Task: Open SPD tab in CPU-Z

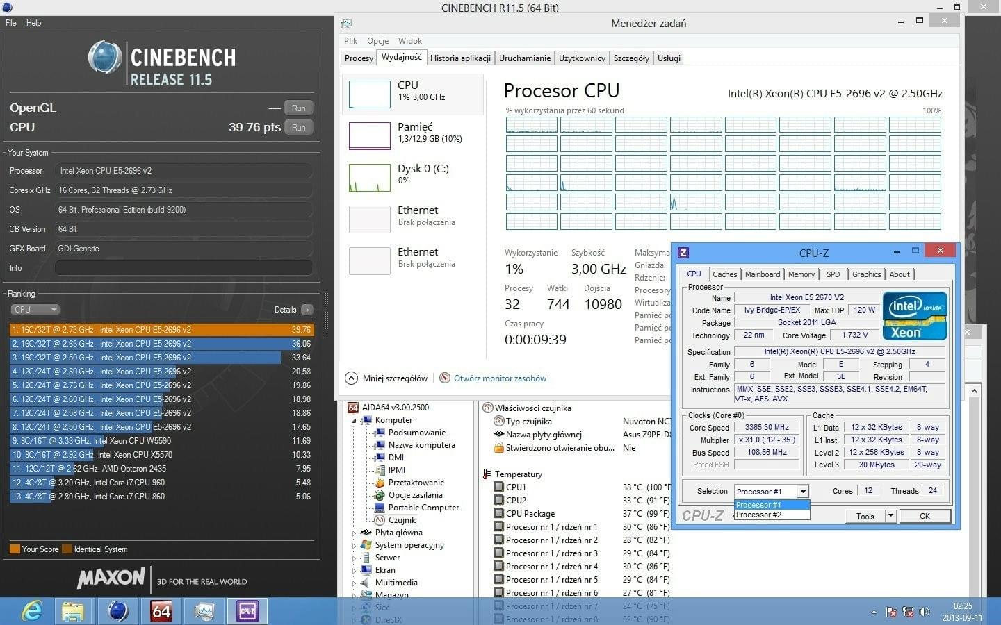Action: 833,274
